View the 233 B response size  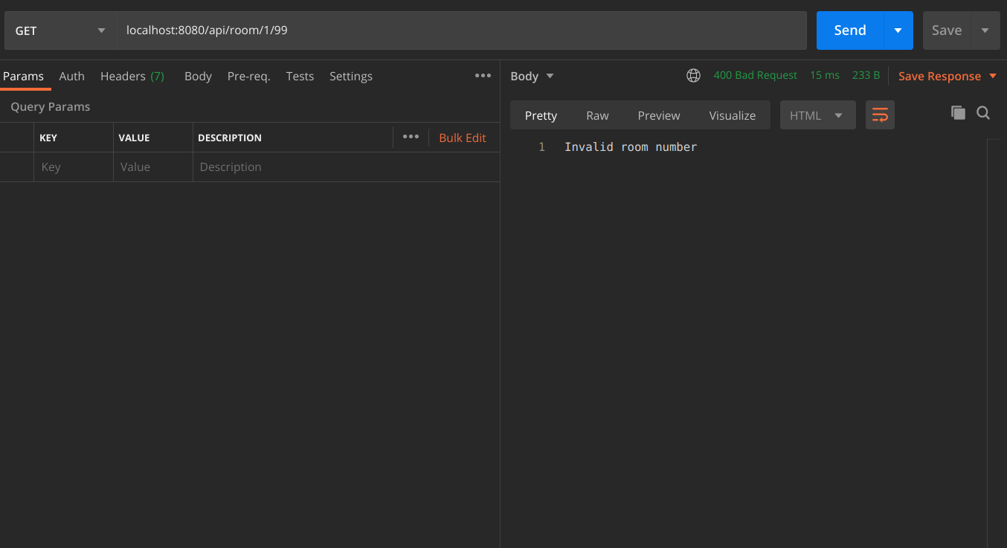tap(866, 76)
